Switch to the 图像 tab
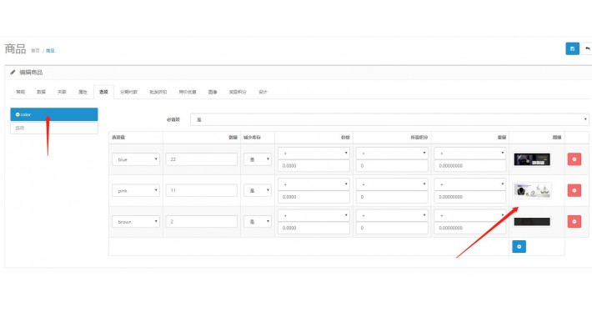The height and width of the screenshot is (317, 592). [213, 92]
